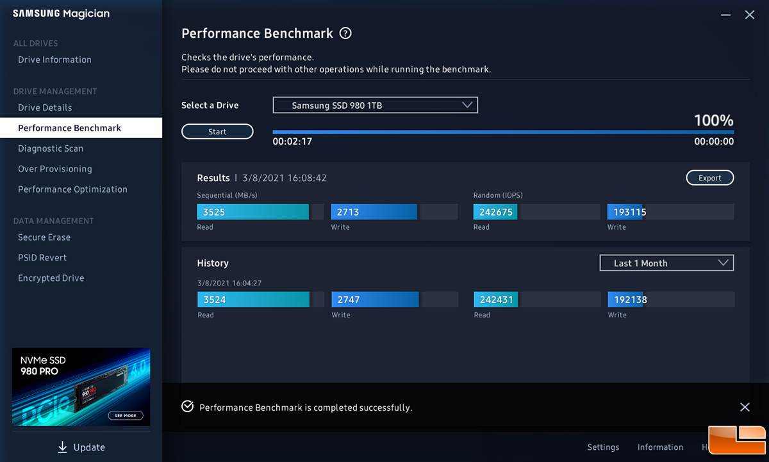Navigate to Over Provisioning
The height and width of the screenshot is (462, 769).
coord(55,169)
